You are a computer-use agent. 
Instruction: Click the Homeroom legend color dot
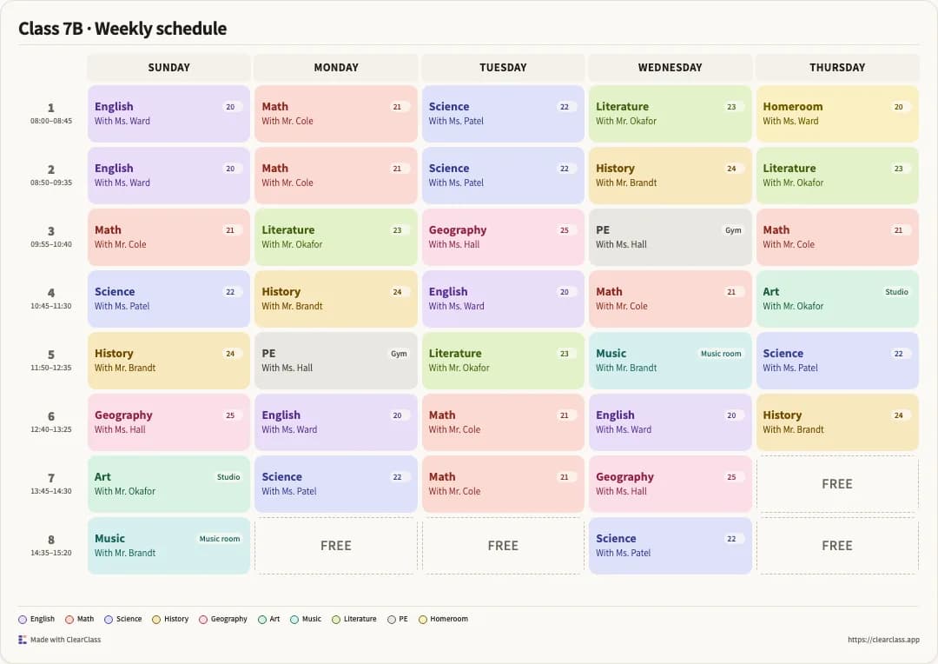422,619
